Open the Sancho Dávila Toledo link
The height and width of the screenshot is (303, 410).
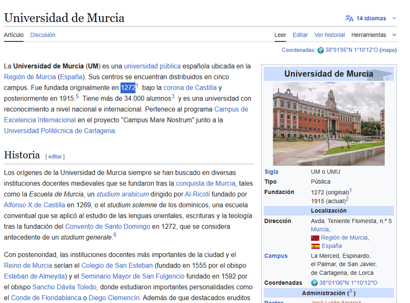(64, 287)
